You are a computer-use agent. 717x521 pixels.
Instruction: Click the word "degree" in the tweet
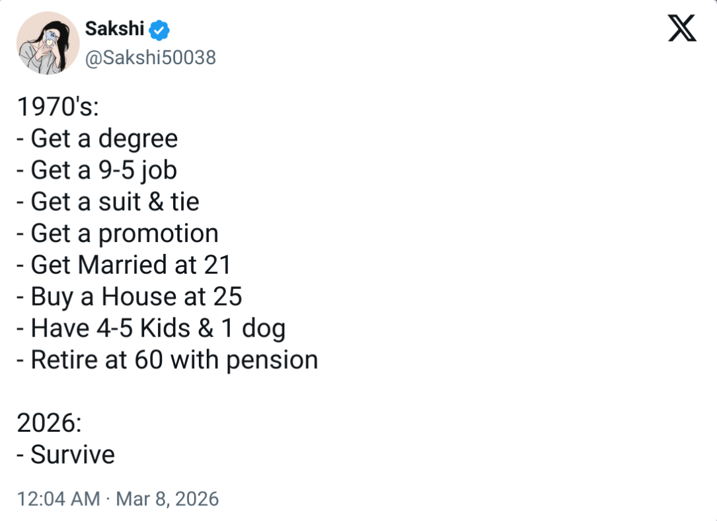tap(137, 139)
